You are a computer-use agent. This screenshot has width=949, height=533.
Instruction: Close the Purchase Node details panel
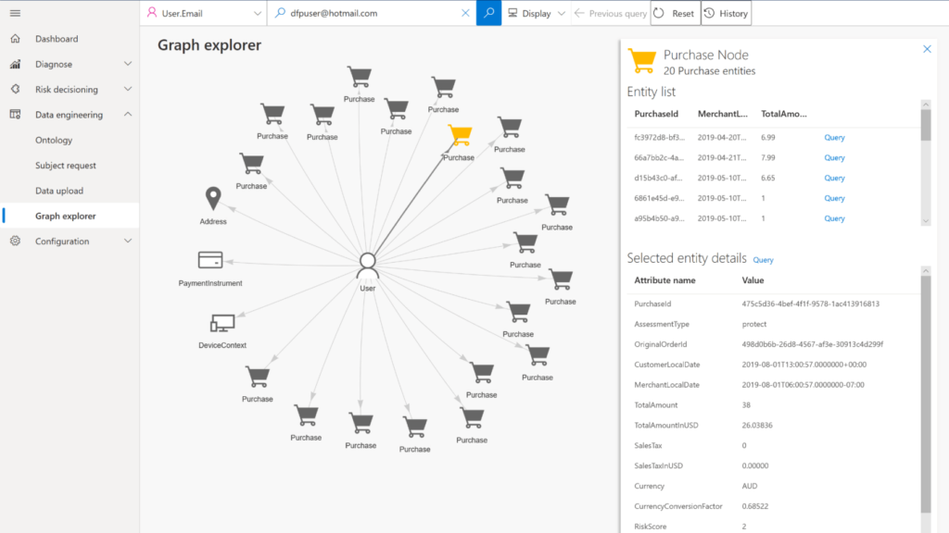point(927,49)
